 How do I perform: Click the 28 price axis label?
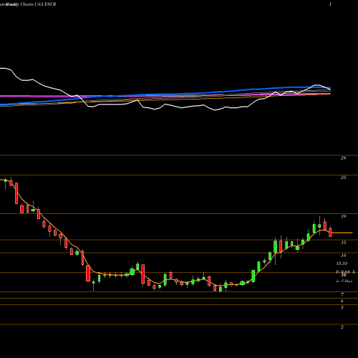click(x=343, y=158)
